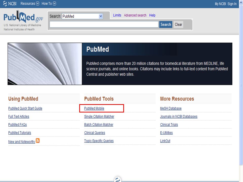Click into the main search text field
243x182 pixels.
point(104,25)
